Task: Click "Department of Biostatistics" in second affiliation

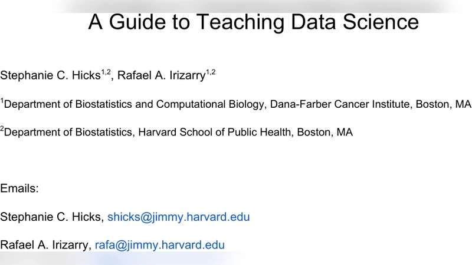Action: pyautogui.click(x=68, y=132)
